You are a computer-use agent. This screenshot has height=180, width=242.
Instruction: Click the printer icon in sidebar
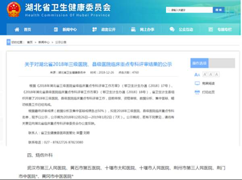[197, 92]
